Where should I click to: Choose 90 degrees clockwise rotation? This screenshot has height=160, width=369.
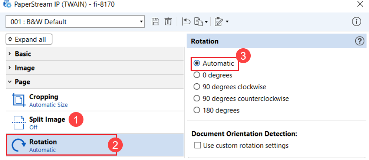(x=197, y=87)
